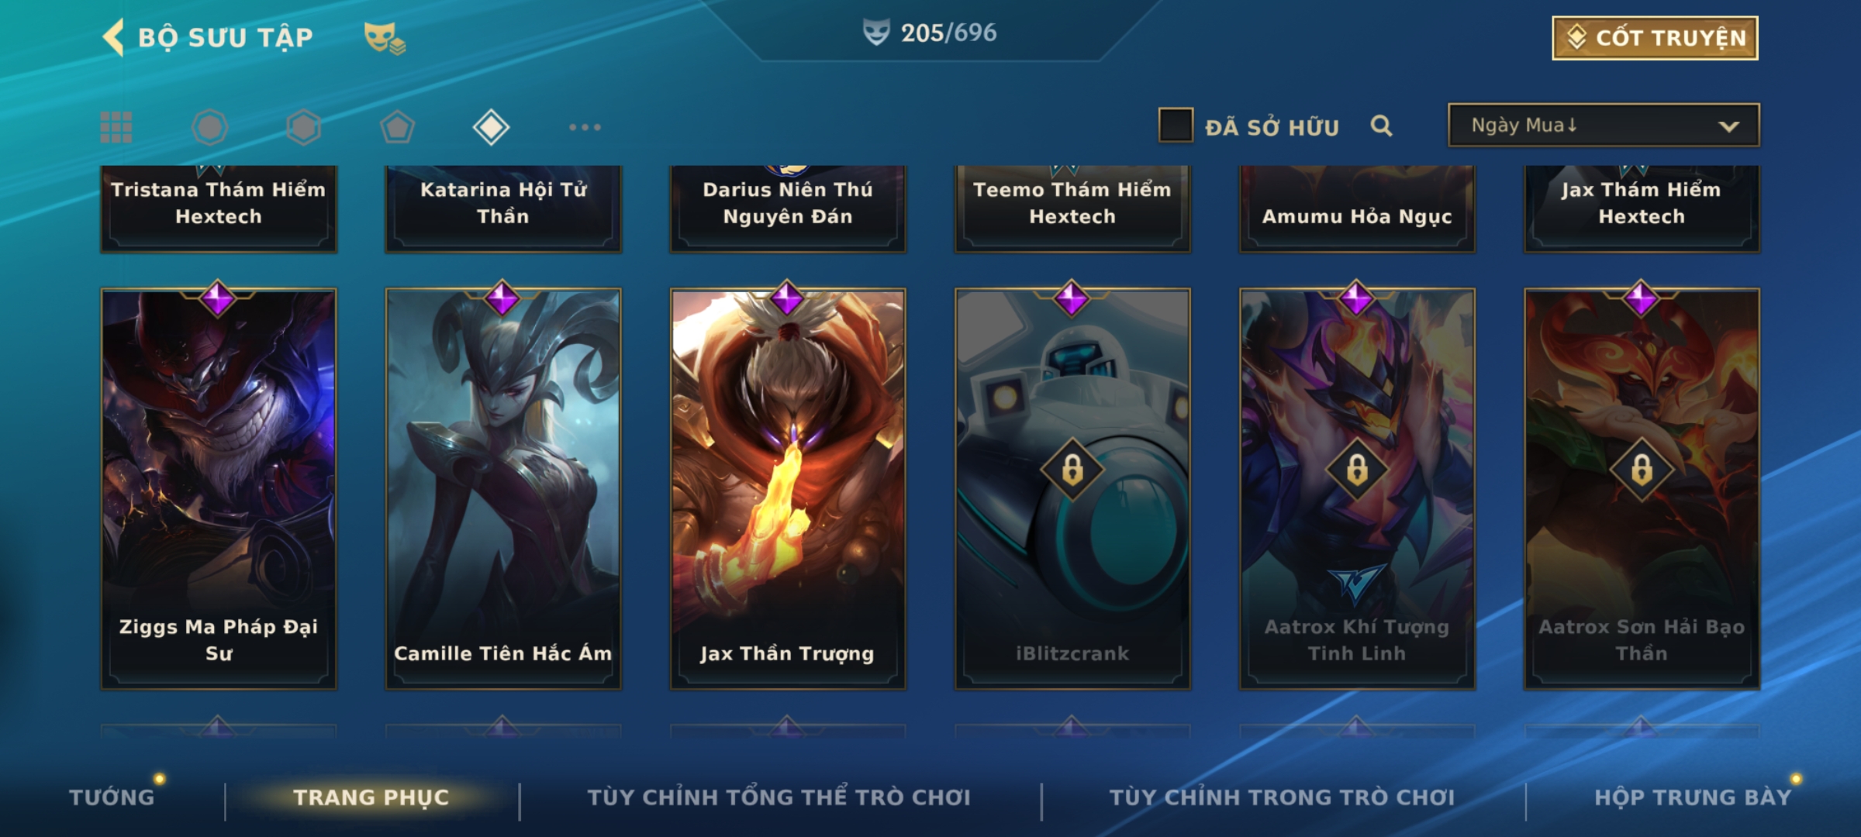
Task: Open more filters via three dots
Action: pyautogui.click(x=585, y=127)
